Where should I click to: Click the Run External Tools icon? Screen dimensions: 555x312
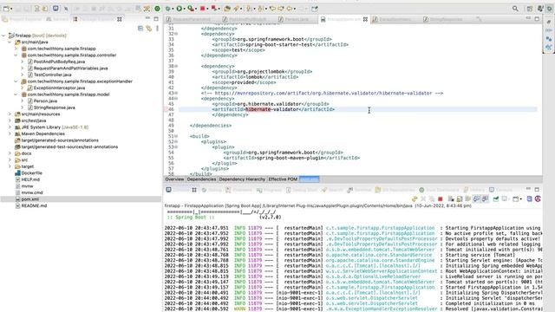[191, 8]
